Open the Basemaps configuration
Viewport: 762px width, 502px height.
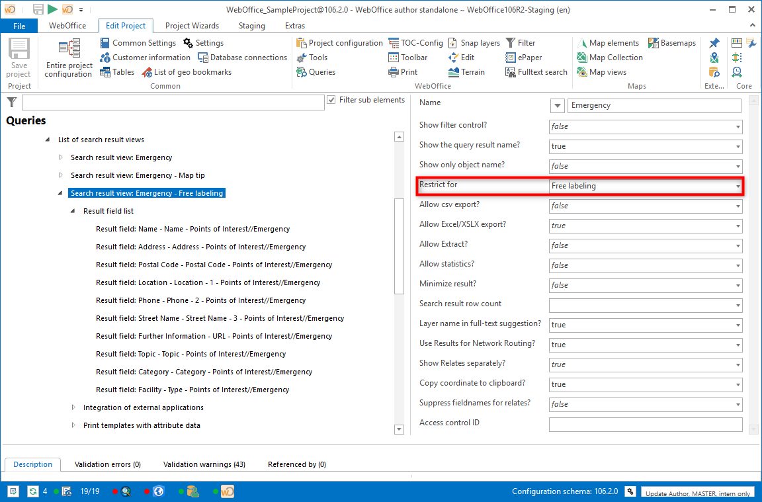pyautogui.click(x=671, y=43)
